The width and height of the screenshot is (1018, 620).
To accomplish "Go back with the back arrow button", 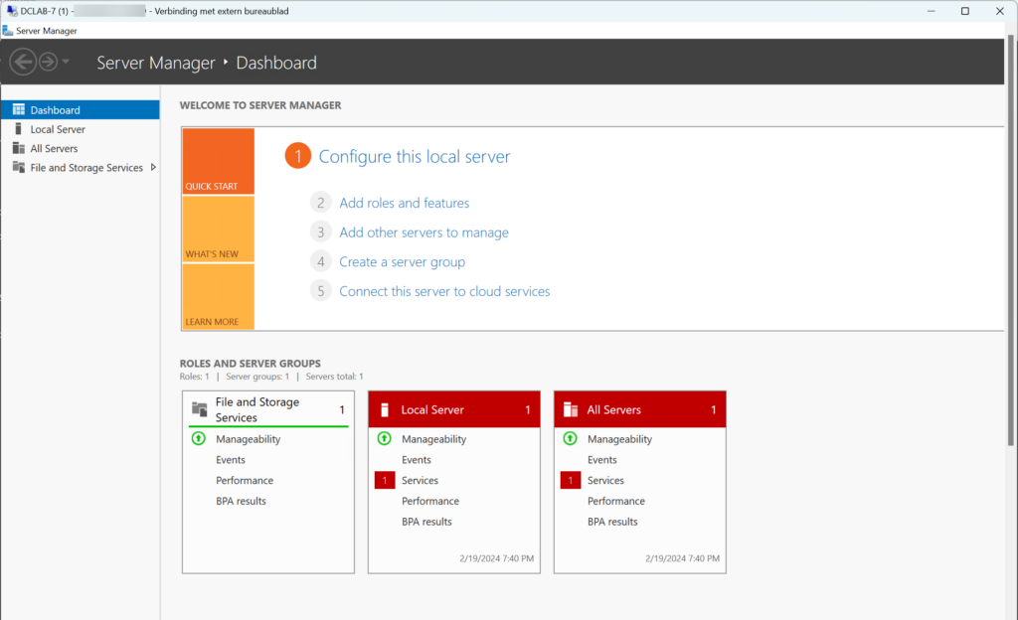I will pyautogui.click(x=23, y=63).
